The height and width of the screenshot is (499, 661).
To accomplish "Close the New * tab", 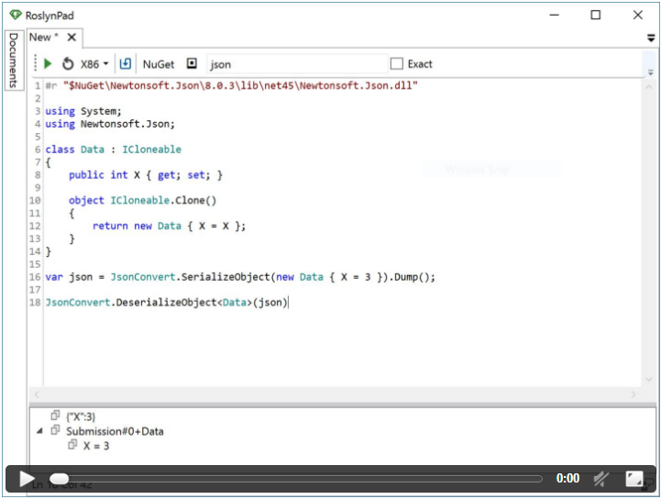I will click(x=72, y=38).
